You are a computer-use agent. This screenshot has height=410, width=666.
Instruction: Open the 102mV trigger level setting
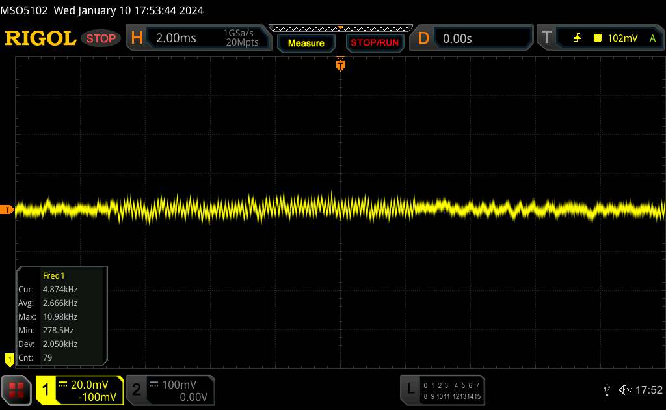[622, 38]
